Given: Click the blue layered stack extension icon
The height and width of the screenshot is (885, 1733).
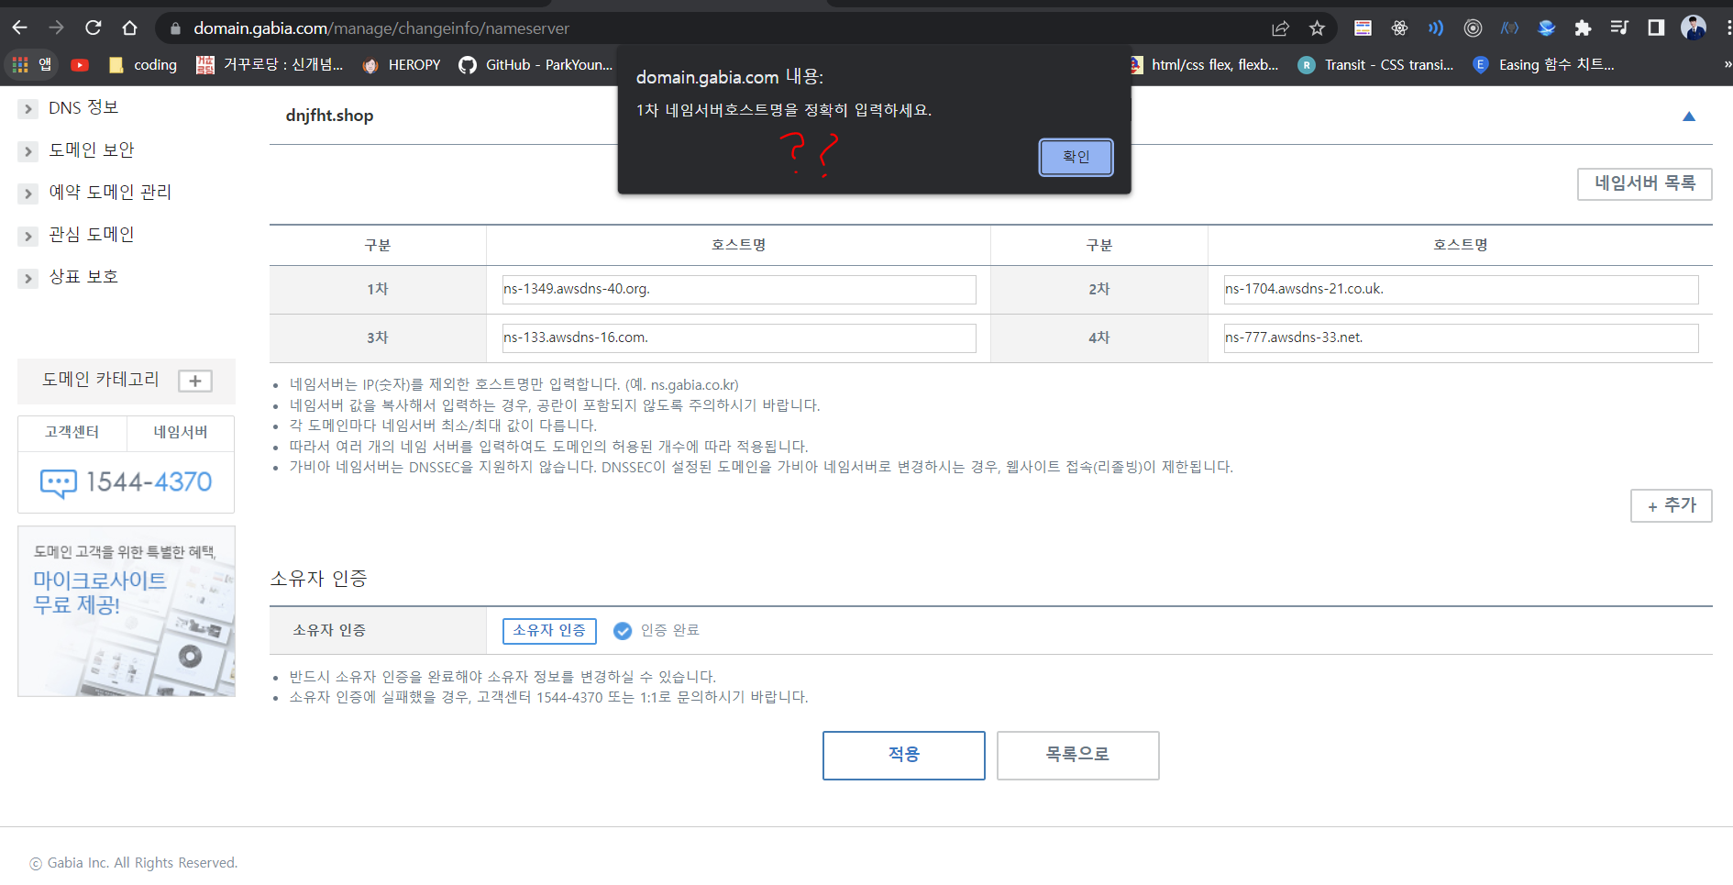Looking at the screenshot, I should coord(1547,28).
